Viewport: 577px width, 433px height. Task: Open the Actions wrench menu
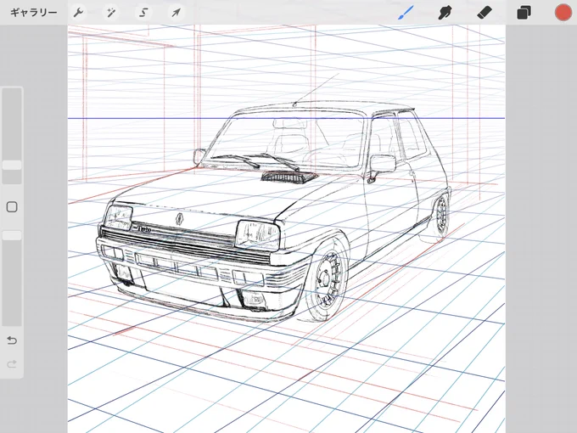[x=78, y=13]
